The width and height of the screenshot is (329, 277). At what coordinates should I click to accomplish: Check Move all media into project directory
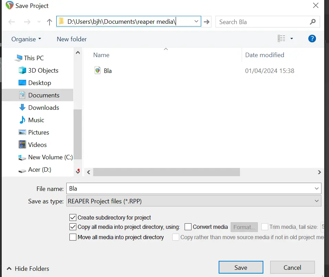[73, 237]
